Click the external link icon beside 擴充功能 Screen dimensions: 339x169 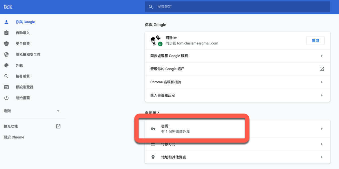[x=58, y=126]
